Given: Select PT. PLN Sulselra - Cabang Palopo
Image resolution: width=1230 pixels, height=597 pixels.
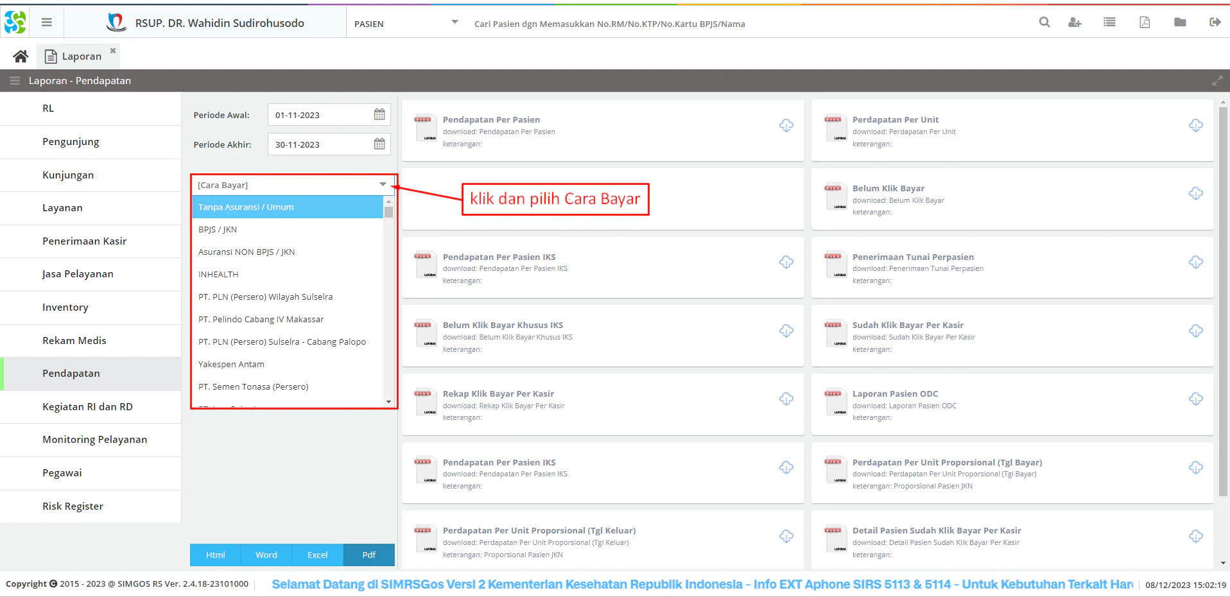Looking at the screenshot, I should (x=287, y=342).
